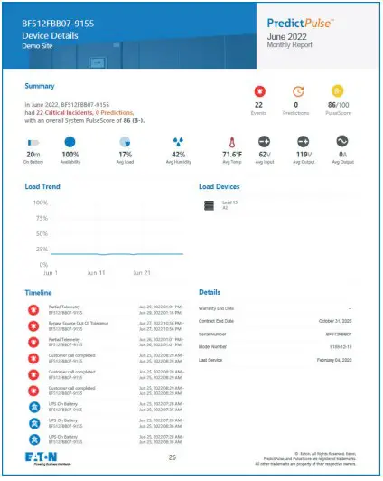Click the PredictPulse logo in the header
Screen dimensions: 383x481
pyautogui.click(x=300, y=23)
